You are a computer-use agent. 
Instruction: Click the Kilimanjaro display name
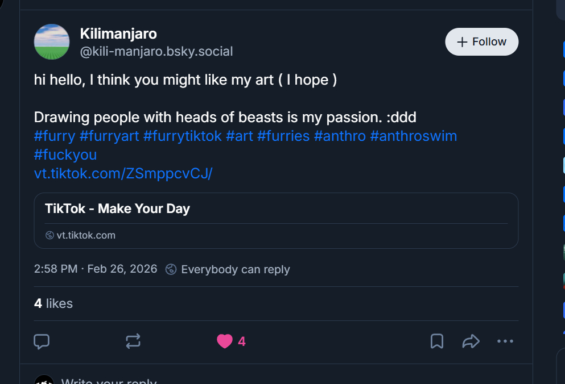tap(118, 34)
